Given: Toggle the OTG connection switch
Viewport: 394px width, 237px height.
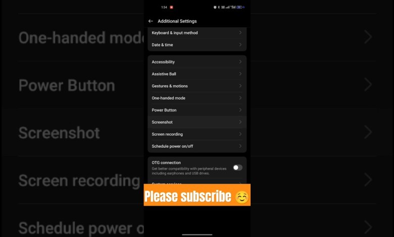Looking at the screenshot, I should pos(237,167).
